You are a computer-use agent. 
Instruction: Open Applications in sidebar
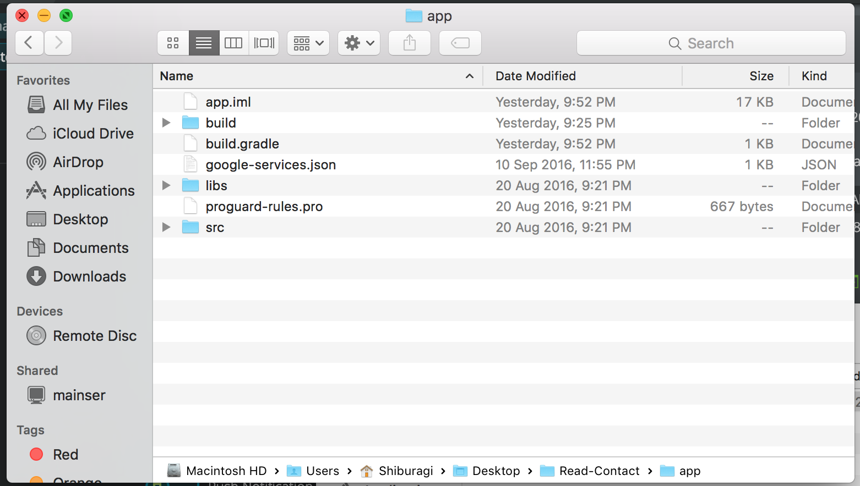click(81, 191)
